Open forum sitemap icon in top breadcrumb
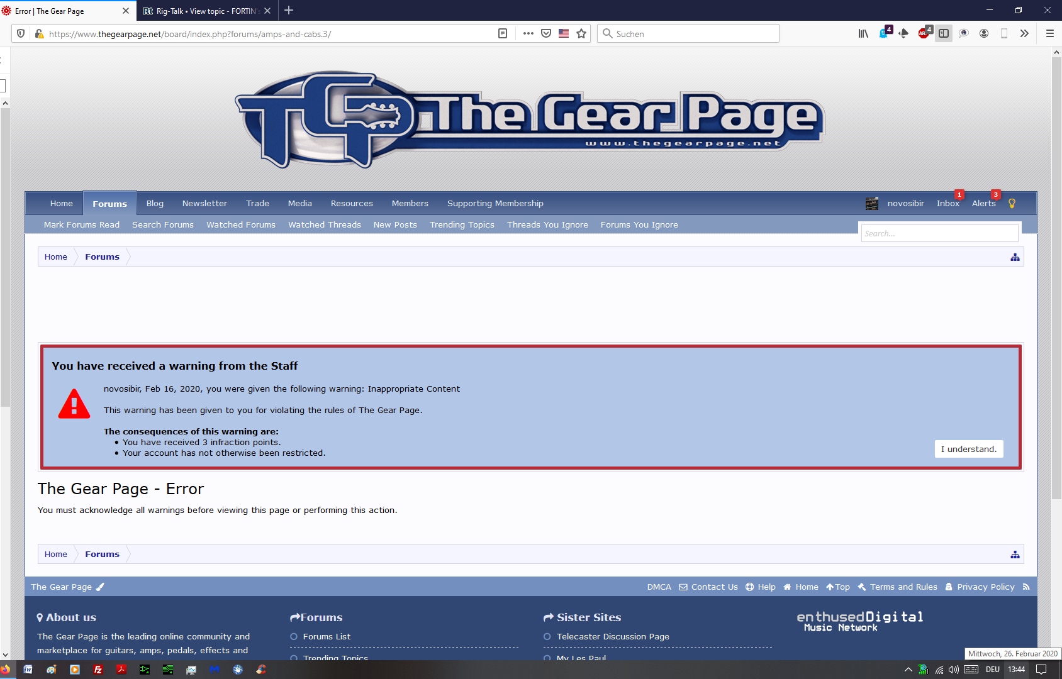 [x=1015, y=257]
